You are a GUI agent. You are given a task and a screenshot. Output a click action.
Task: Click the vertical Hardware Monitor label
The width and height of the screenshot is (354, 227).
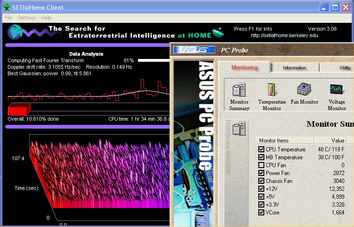coord(229,147)
